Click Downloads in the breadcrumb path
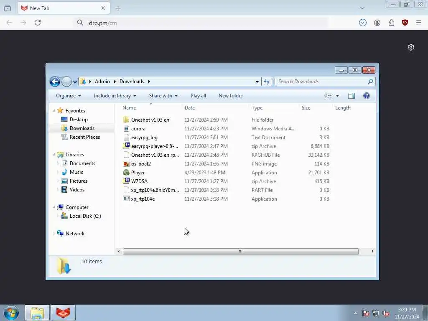 [x=132, y=82]
